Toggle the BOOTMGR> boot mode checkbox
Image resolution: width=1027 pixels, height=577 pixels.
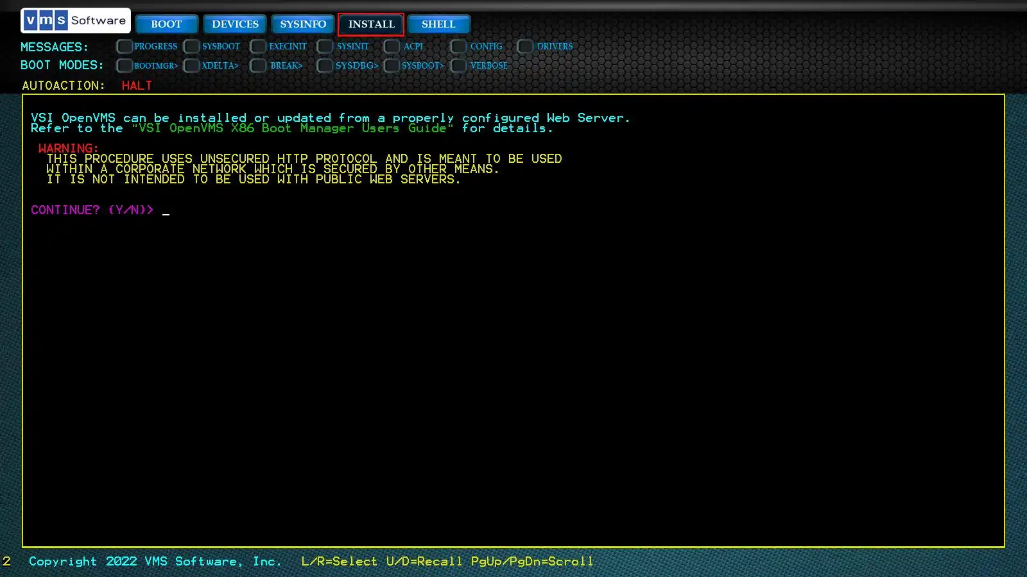pyautogui.click(x=125, y=65)
